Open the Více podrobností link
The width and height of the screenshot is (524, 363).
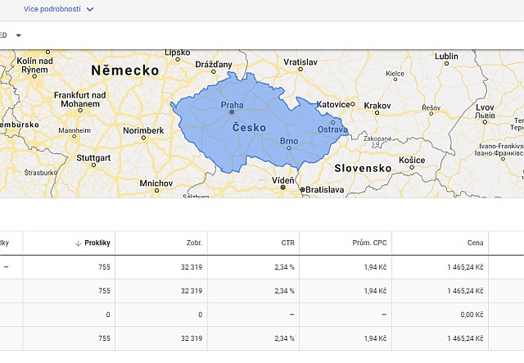(52, 9)
